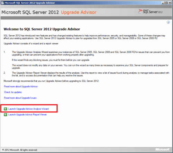Close the Upgrade Advisor window
The image size is (173, 153).
[x=170, y=3]
